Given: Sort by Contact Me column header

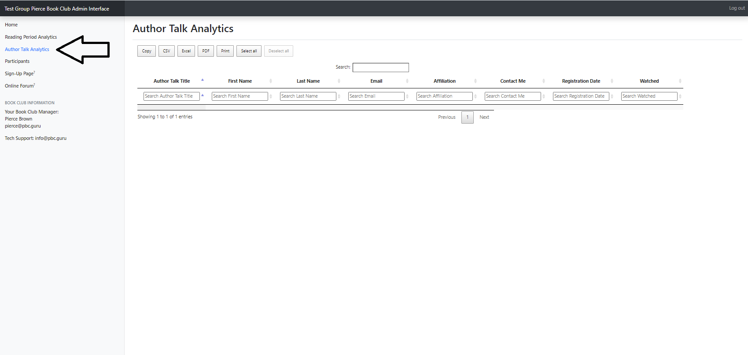Looking at the screenshot, I should click(x=513, y=81).
